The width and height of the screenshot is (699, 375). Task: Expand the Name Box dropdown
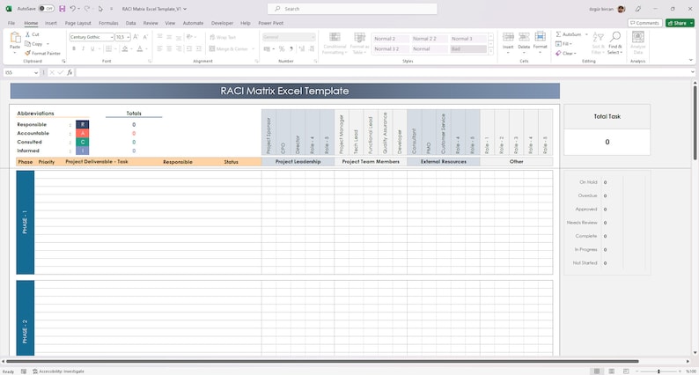36,72
